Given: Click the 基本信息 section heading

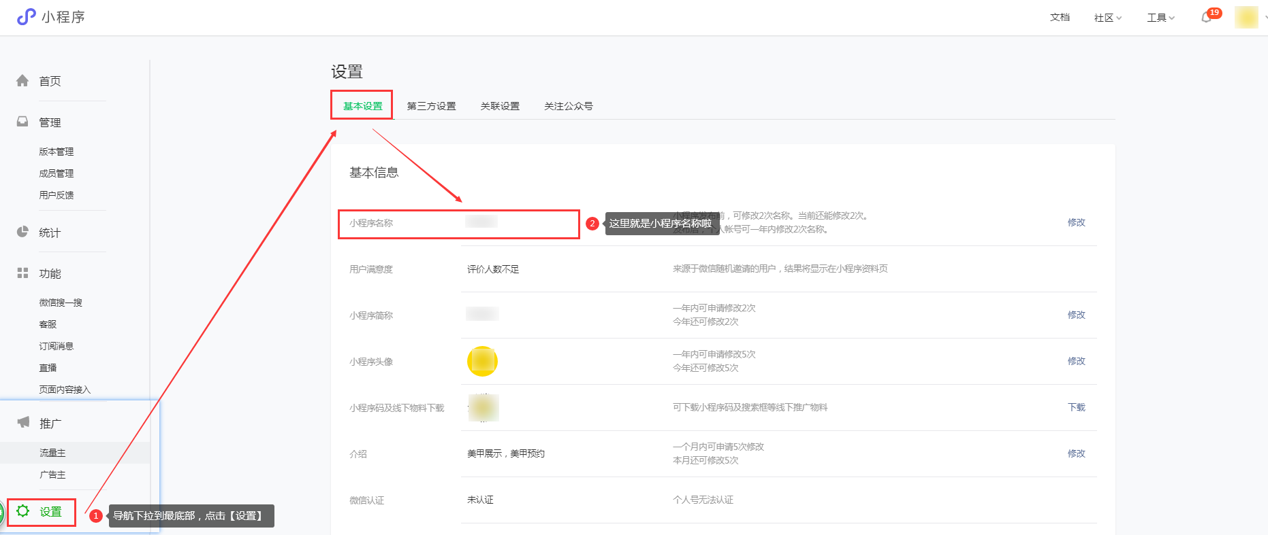Looking at the screenshot, I should pyautogui.click(x=374, y=173).
